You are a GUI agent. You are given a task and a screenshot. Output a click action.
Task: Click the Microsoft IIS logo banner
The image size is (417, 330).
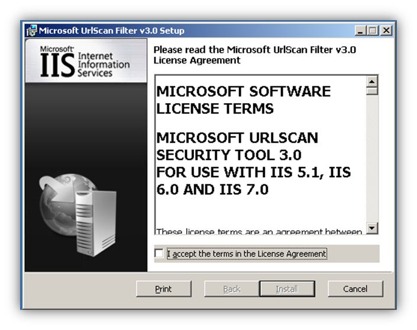[x=86, y=61]
